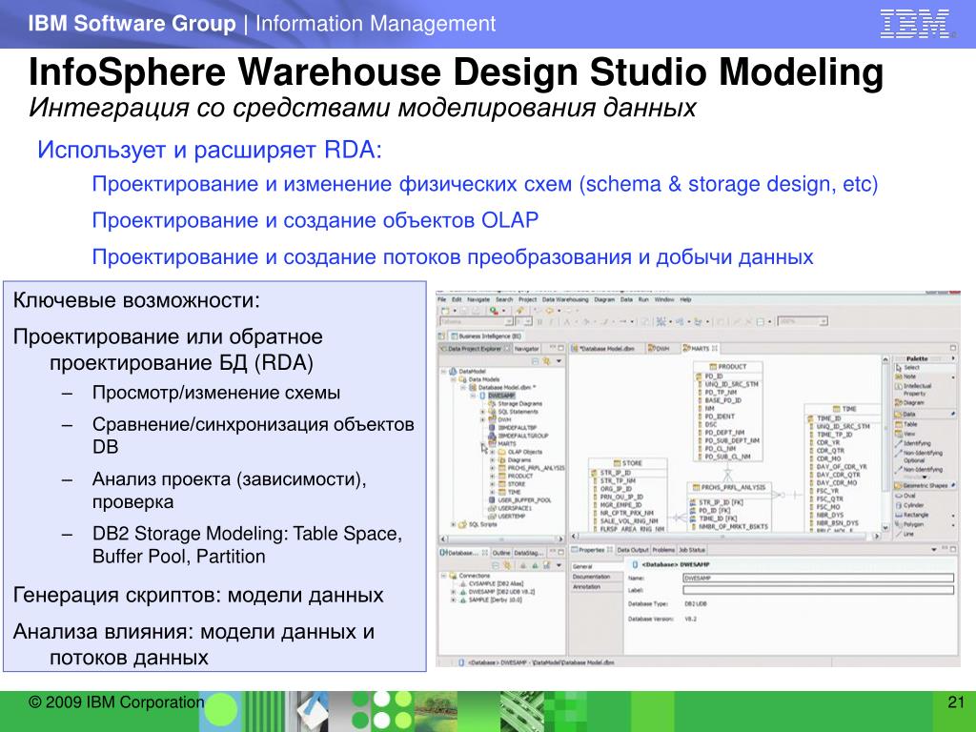The height and width of the screenshot is (732, 976).
Task: Expand the Diagrams folder under MARTS
Action: click(x=493, y=460)
